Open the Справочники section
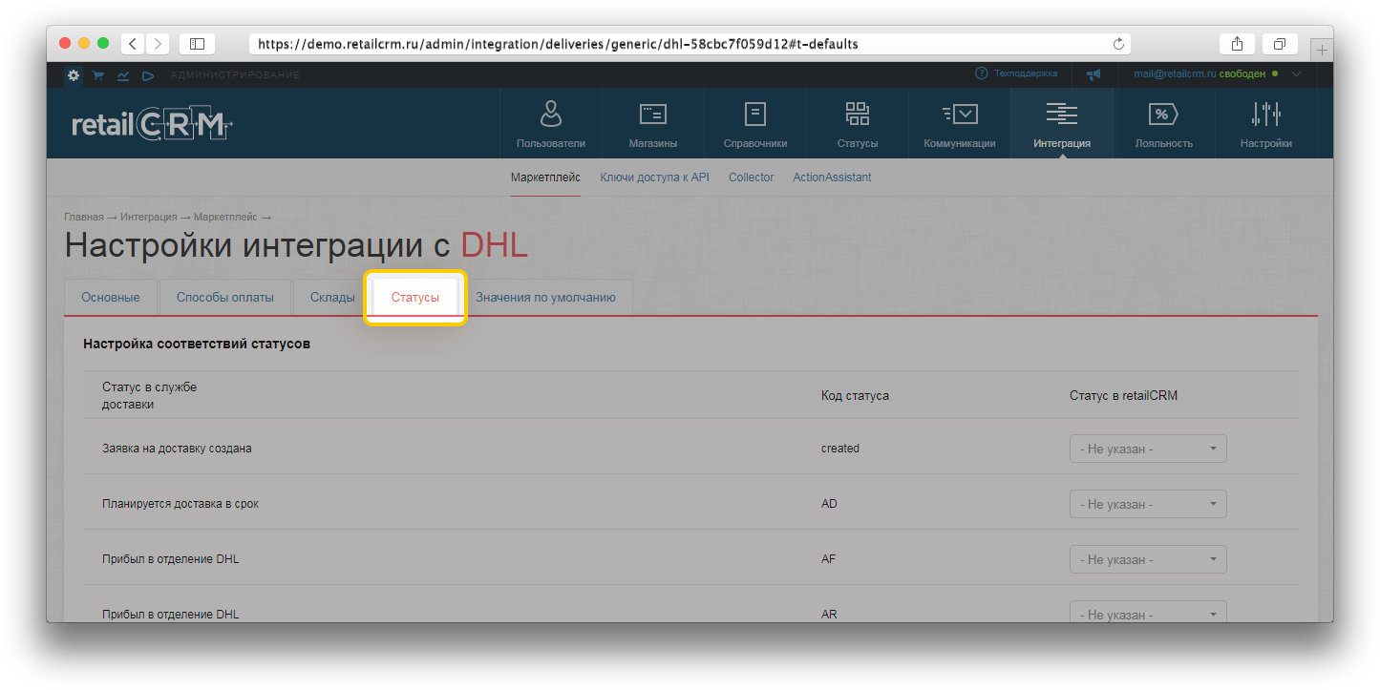 [755, 123]
